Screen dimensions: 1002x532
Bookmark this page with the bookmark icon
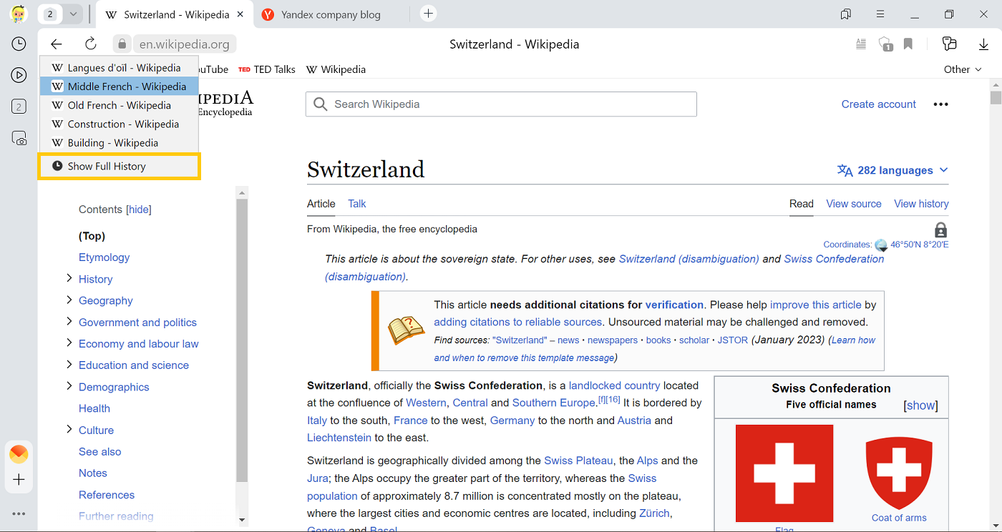tap(908, 44)
